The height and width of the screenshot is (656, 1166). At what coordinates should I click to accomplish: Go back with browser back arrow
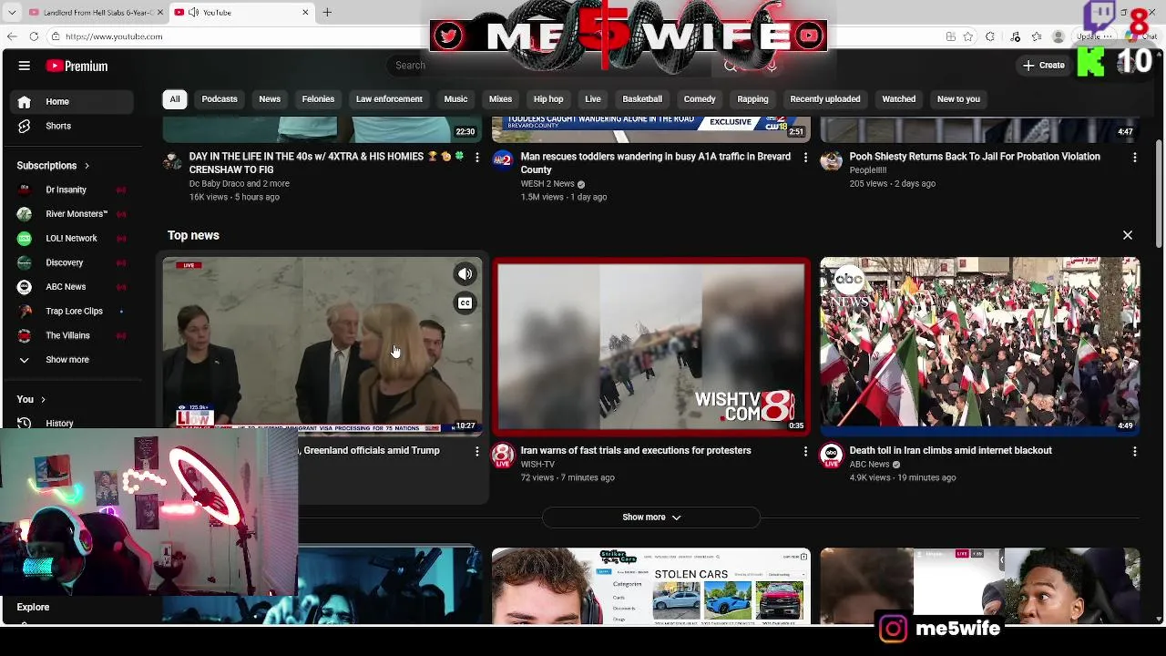pyautogui.click(x=12, y=36)
